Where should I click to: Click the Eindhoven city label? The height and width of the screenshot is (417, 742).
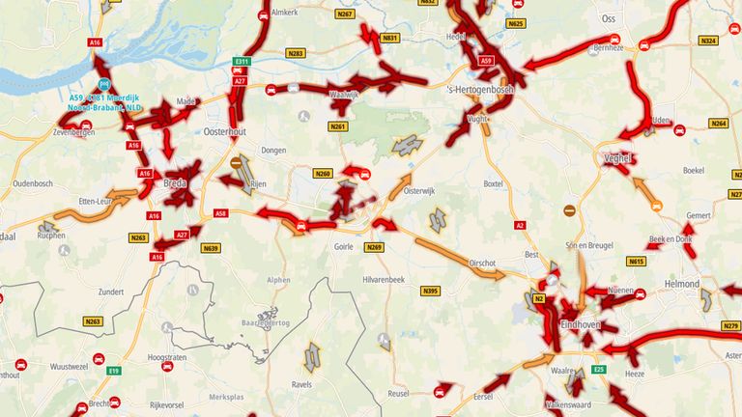coord(580,324)
